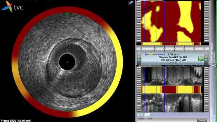
Task: Open region tab 3 at the bottom
Action: 141,115
